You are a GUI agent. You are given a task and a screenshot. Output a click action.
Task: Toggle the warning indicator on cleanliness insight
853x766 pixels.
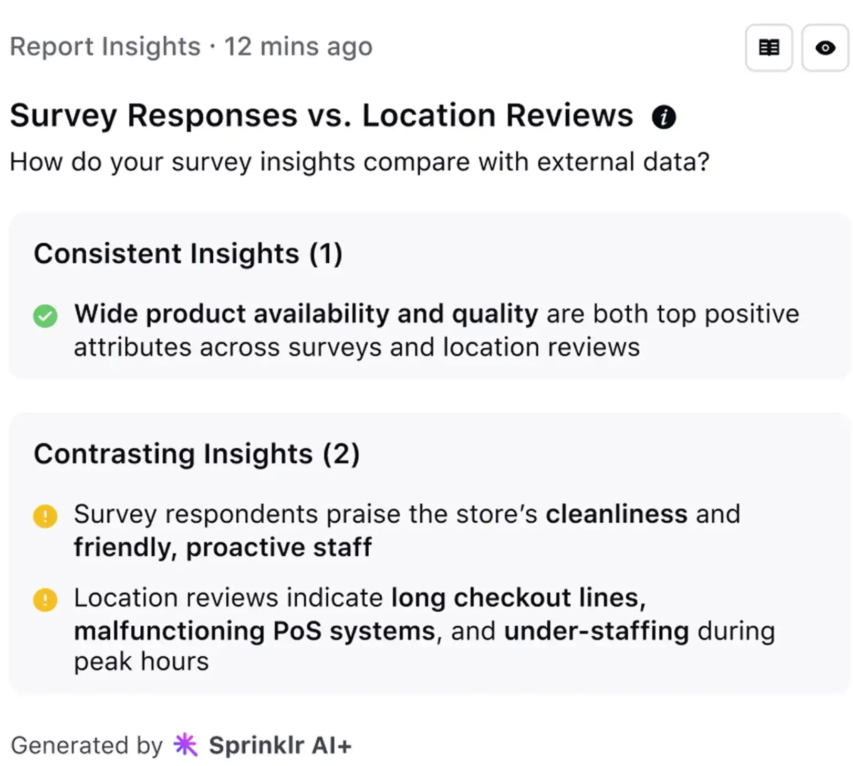pyautogui.click(x=46, y=516)
